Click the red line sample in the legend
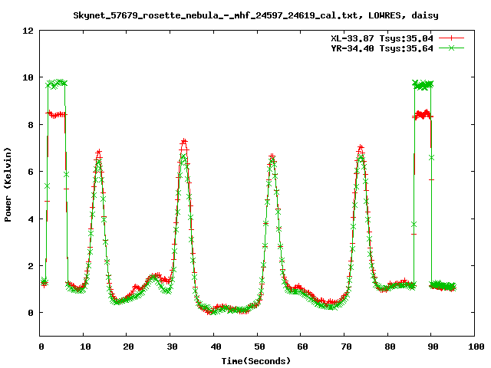491x368 pixels. (451, 38)
